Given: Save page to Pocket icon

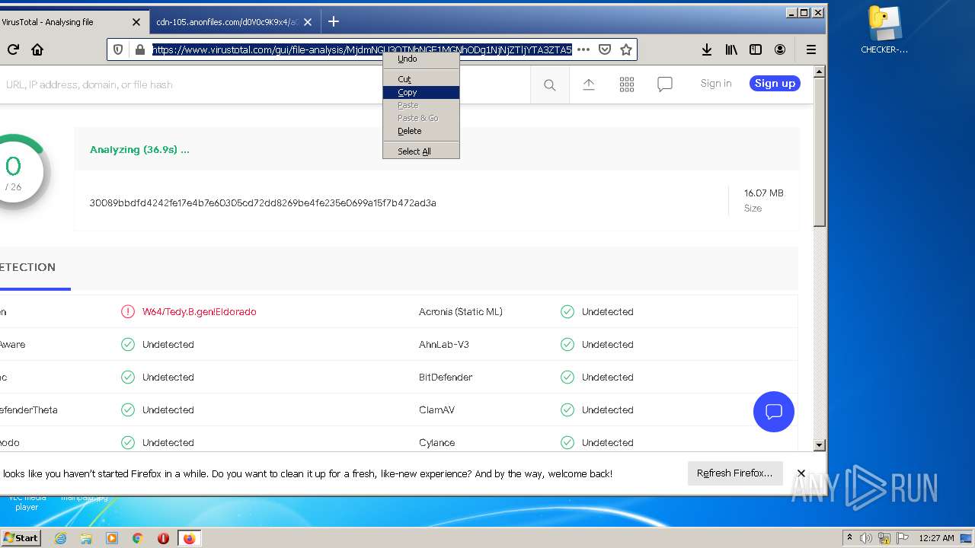Looking at the screenshot, I should coord(605,49).
